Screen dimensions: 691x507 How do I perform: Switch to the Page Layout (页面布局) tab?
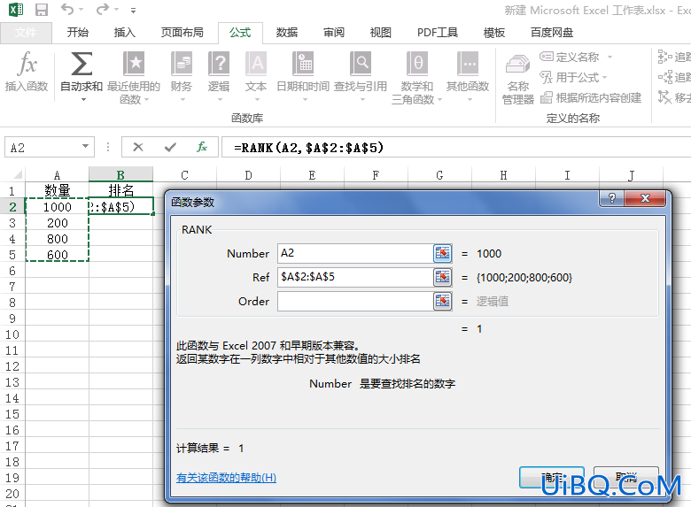point(182,33)
